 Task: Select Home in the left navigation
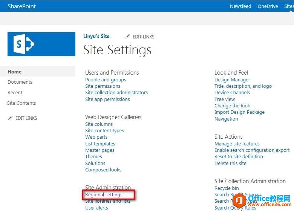(x=15, y=72)
